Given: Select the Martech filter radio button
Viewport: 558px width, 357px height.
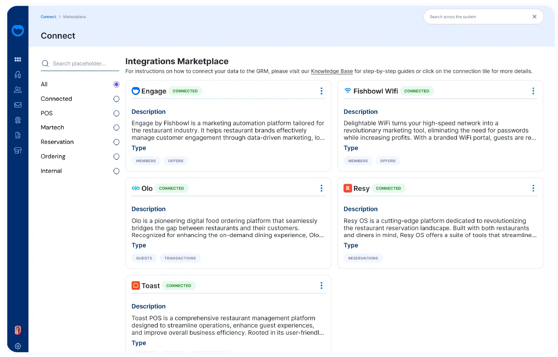Looking at the screenshot, I should point(116,128).
